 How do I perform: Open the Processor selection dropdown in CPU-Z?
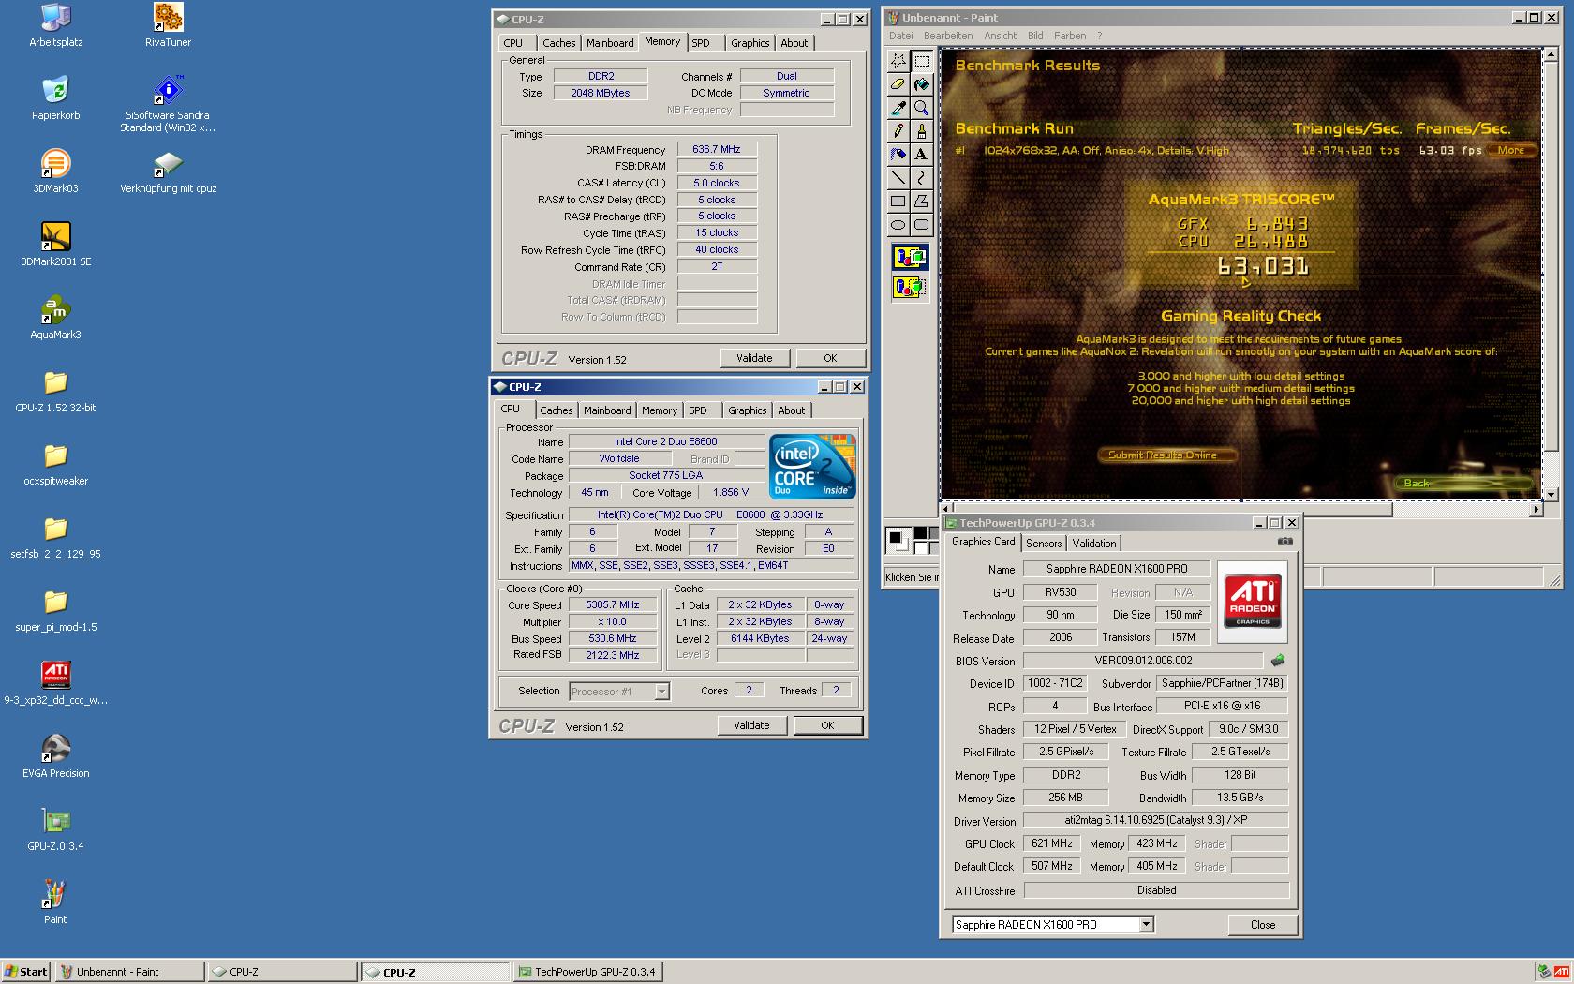coord(661,692)
